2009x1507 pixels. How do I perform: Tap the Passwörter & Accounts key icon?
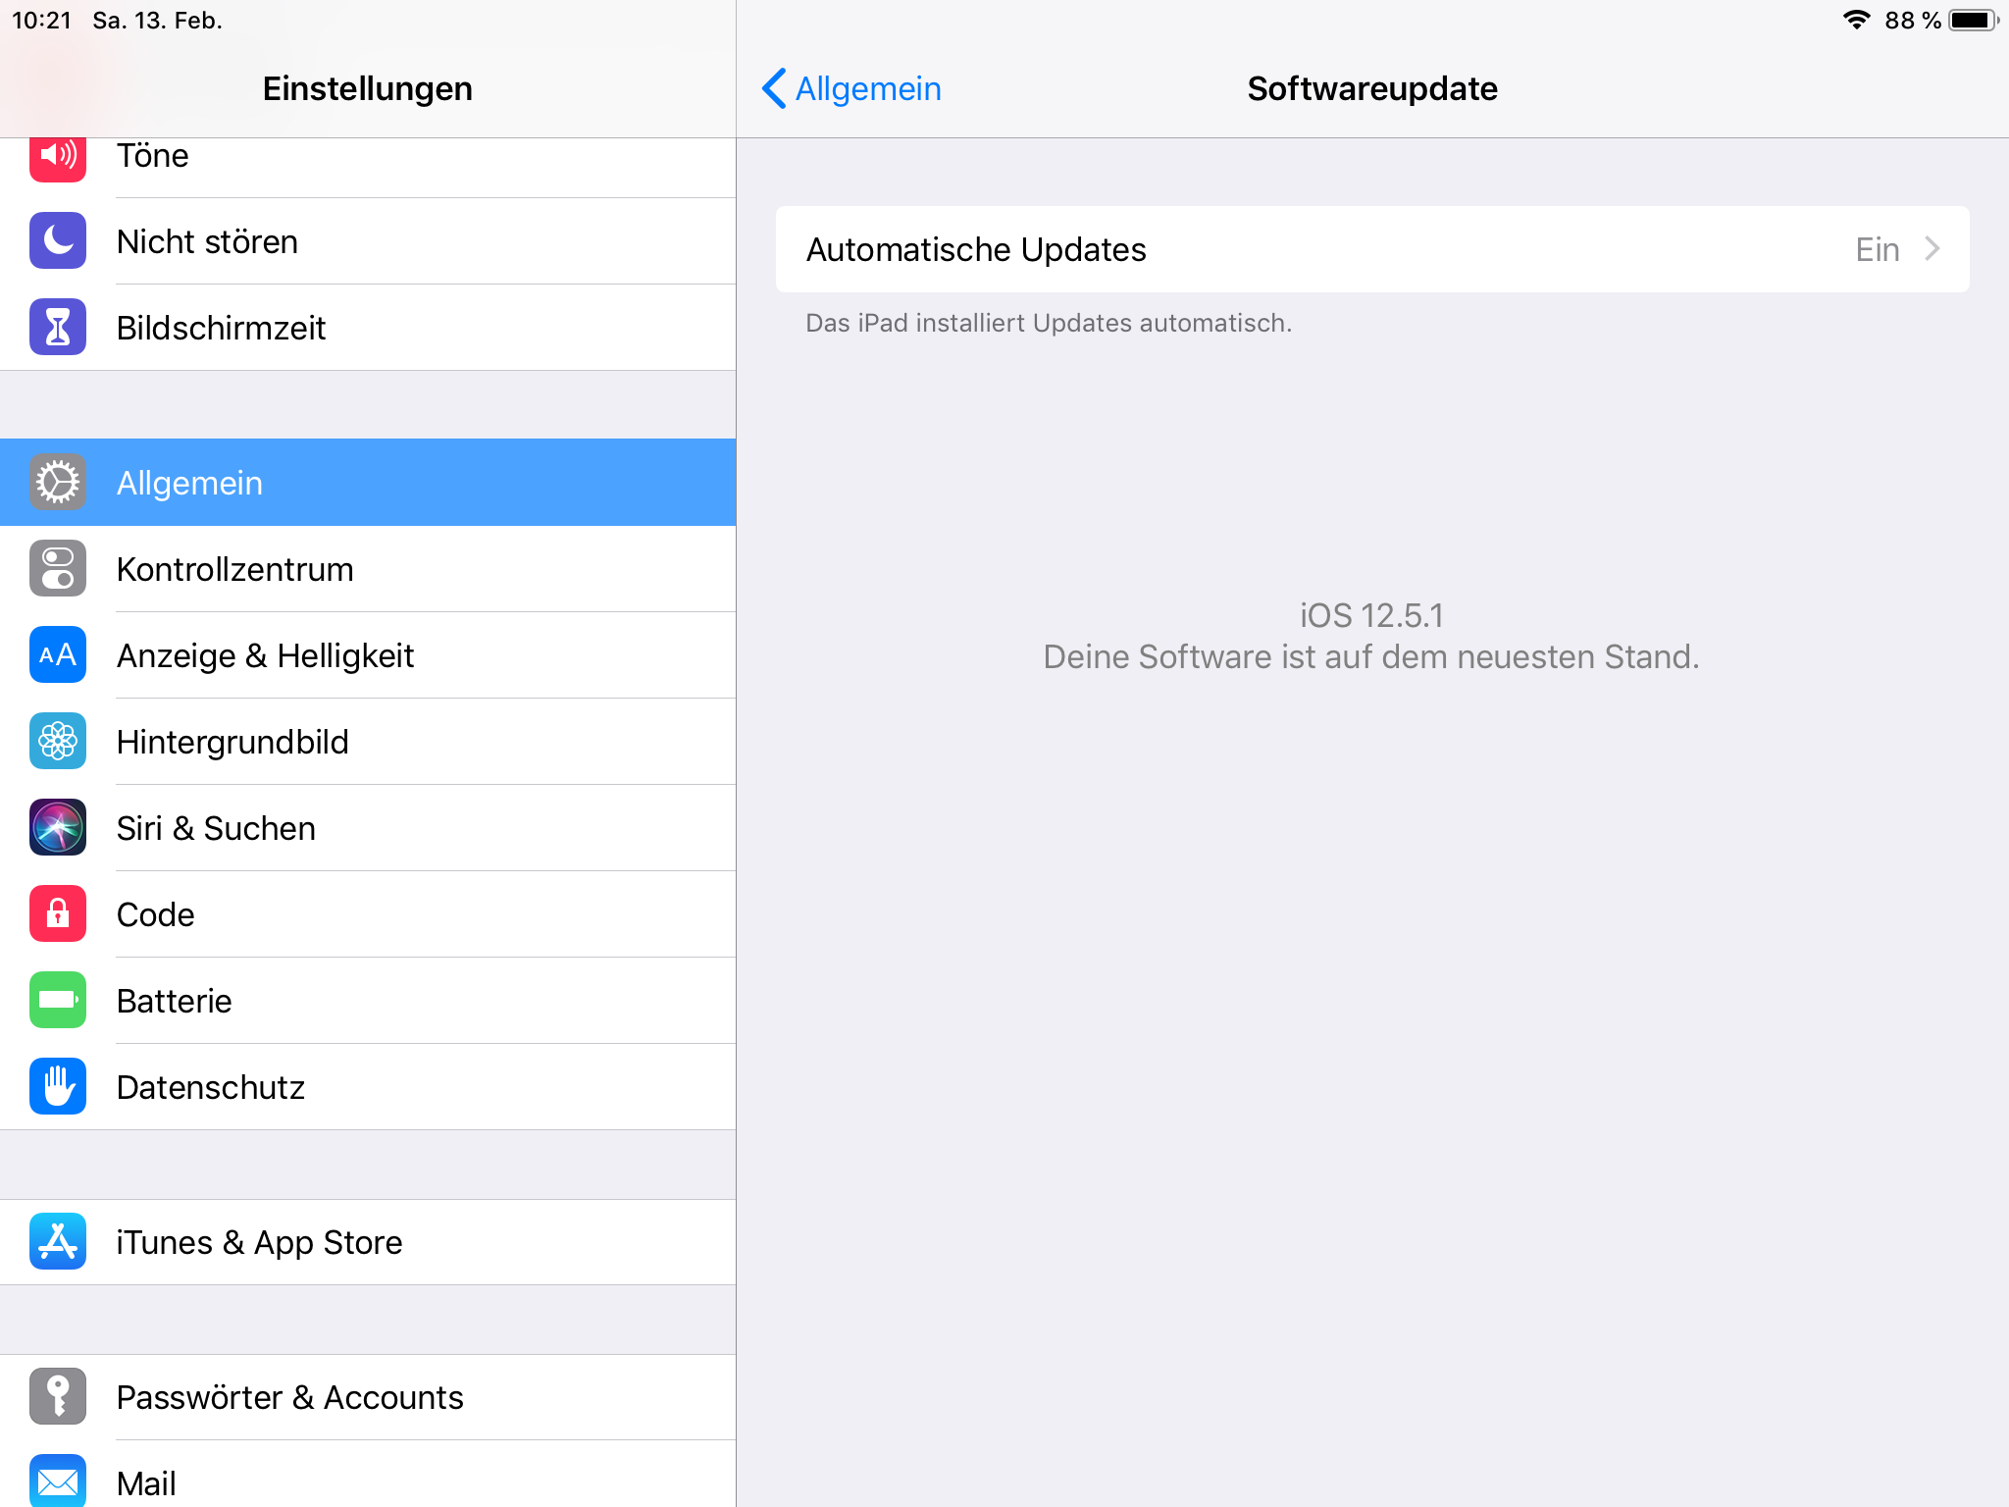pos(58,1397)
